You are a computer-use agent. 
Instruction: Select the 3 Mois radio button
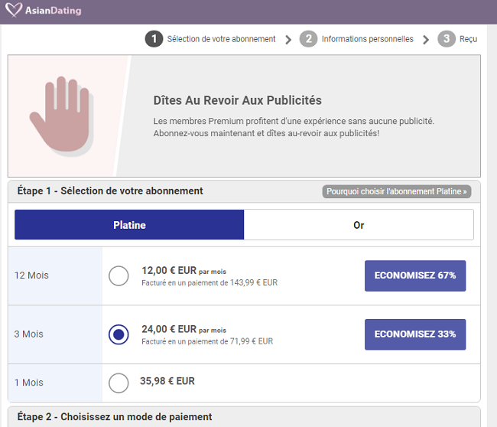(x=119, y=334)
